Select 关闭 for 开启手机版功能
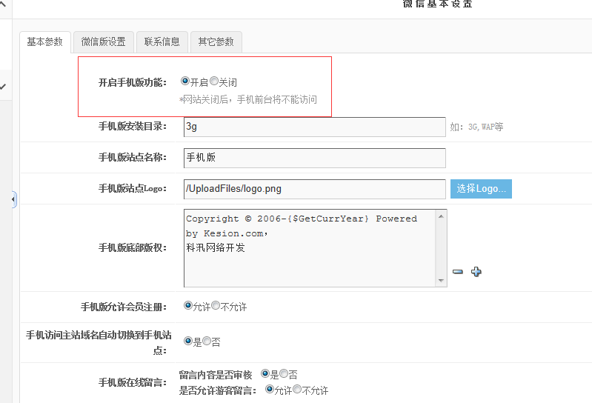The height and width of the screenshot is (403, 592). click(214, 81)
